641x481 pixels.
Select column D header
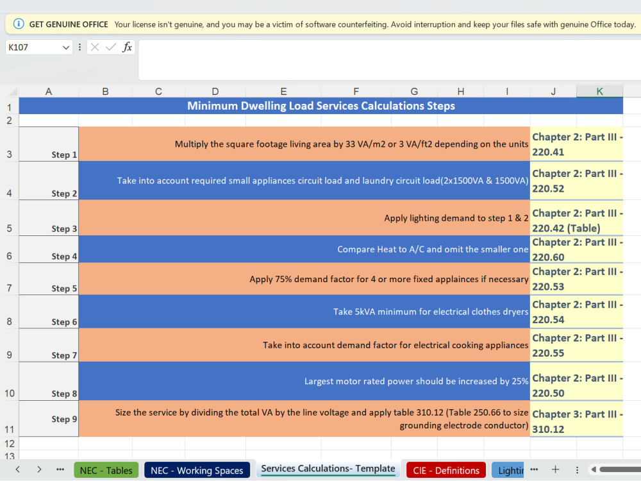coord(215,92)
